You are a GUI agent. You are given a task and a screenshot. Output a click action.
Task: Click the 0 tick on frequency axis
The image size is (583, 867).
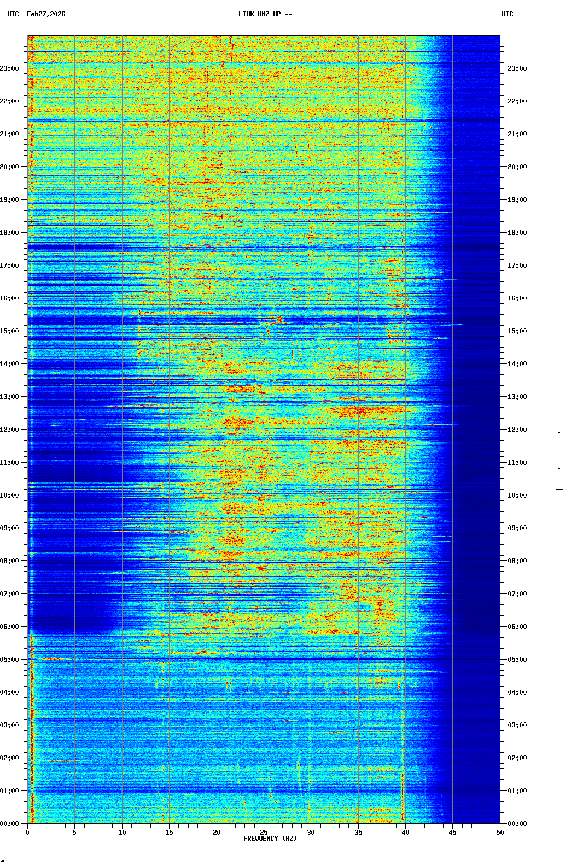tap(27, 833)
